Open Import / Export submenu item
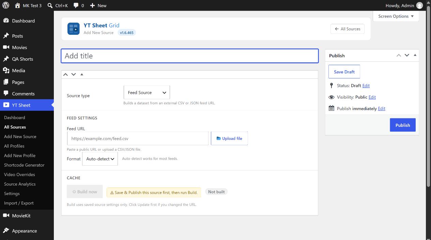431x240 pixels. pyautogui.click(x=19, y=203)
